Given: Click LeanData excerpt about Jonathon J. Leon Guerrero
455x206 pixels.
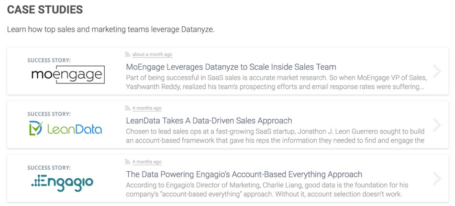Looking at the screenshot, I should click(x=276, y=136).
